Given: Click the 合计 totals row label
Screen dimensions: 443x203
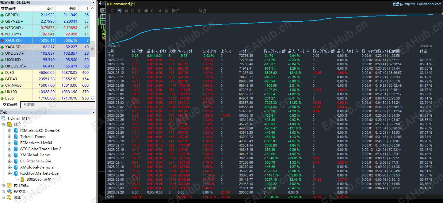Looking at the screenshot, I should (111, 197).
